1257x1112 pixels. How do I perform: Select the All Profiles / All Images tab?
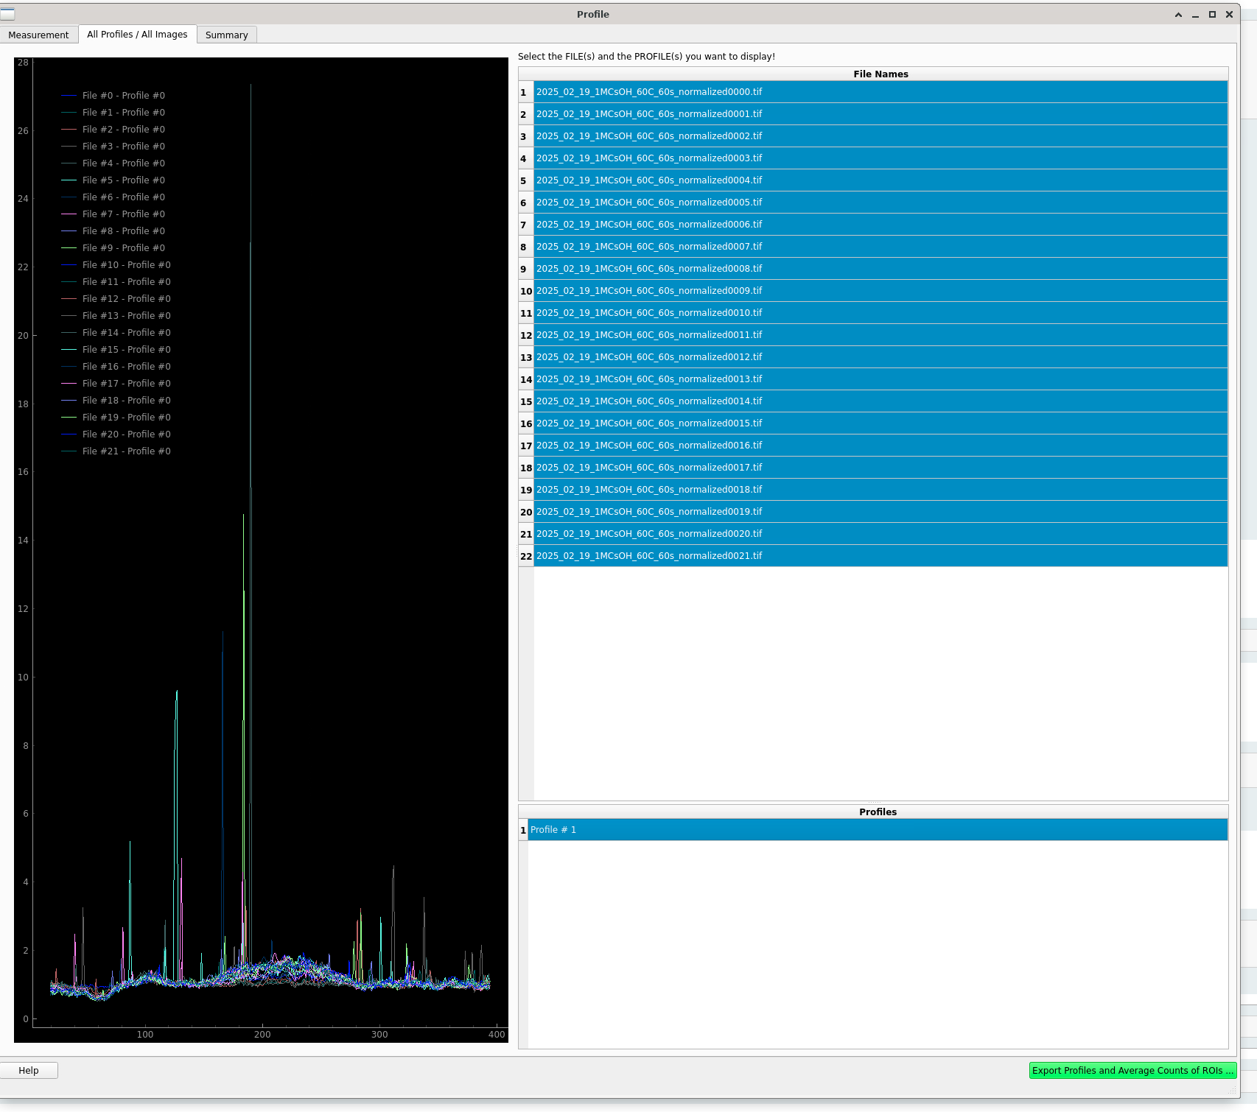pyautogui.click(x=137, y=35)
